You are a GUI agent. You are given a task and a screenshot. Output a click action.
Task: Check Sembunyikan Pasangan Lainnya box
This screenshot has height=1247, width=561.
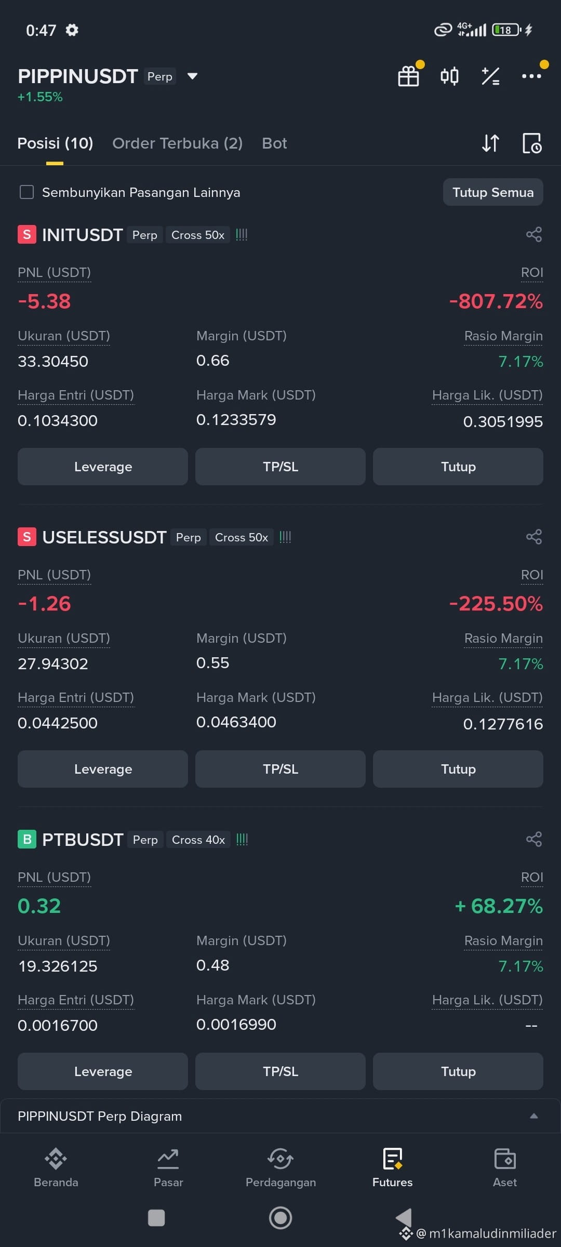point(26,192)
